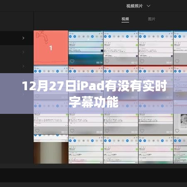
Task: Open the video thumbnail lasting 00:14
Action: click(86, 48)
